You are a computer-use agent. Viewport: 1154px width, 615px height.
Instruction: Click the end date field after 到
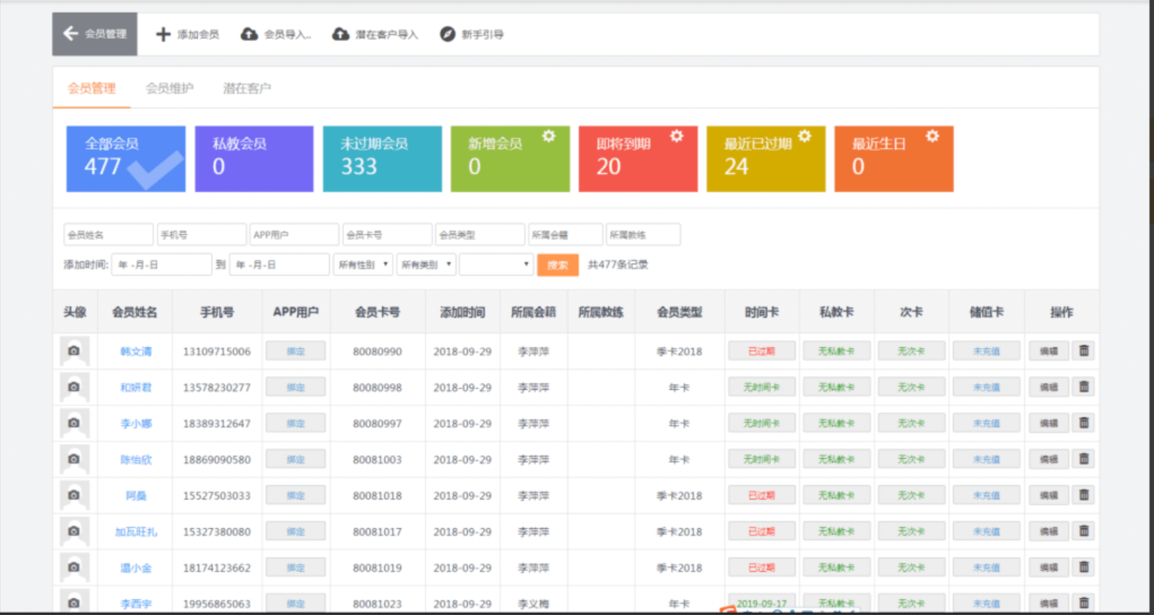click(x=279, y=265)
